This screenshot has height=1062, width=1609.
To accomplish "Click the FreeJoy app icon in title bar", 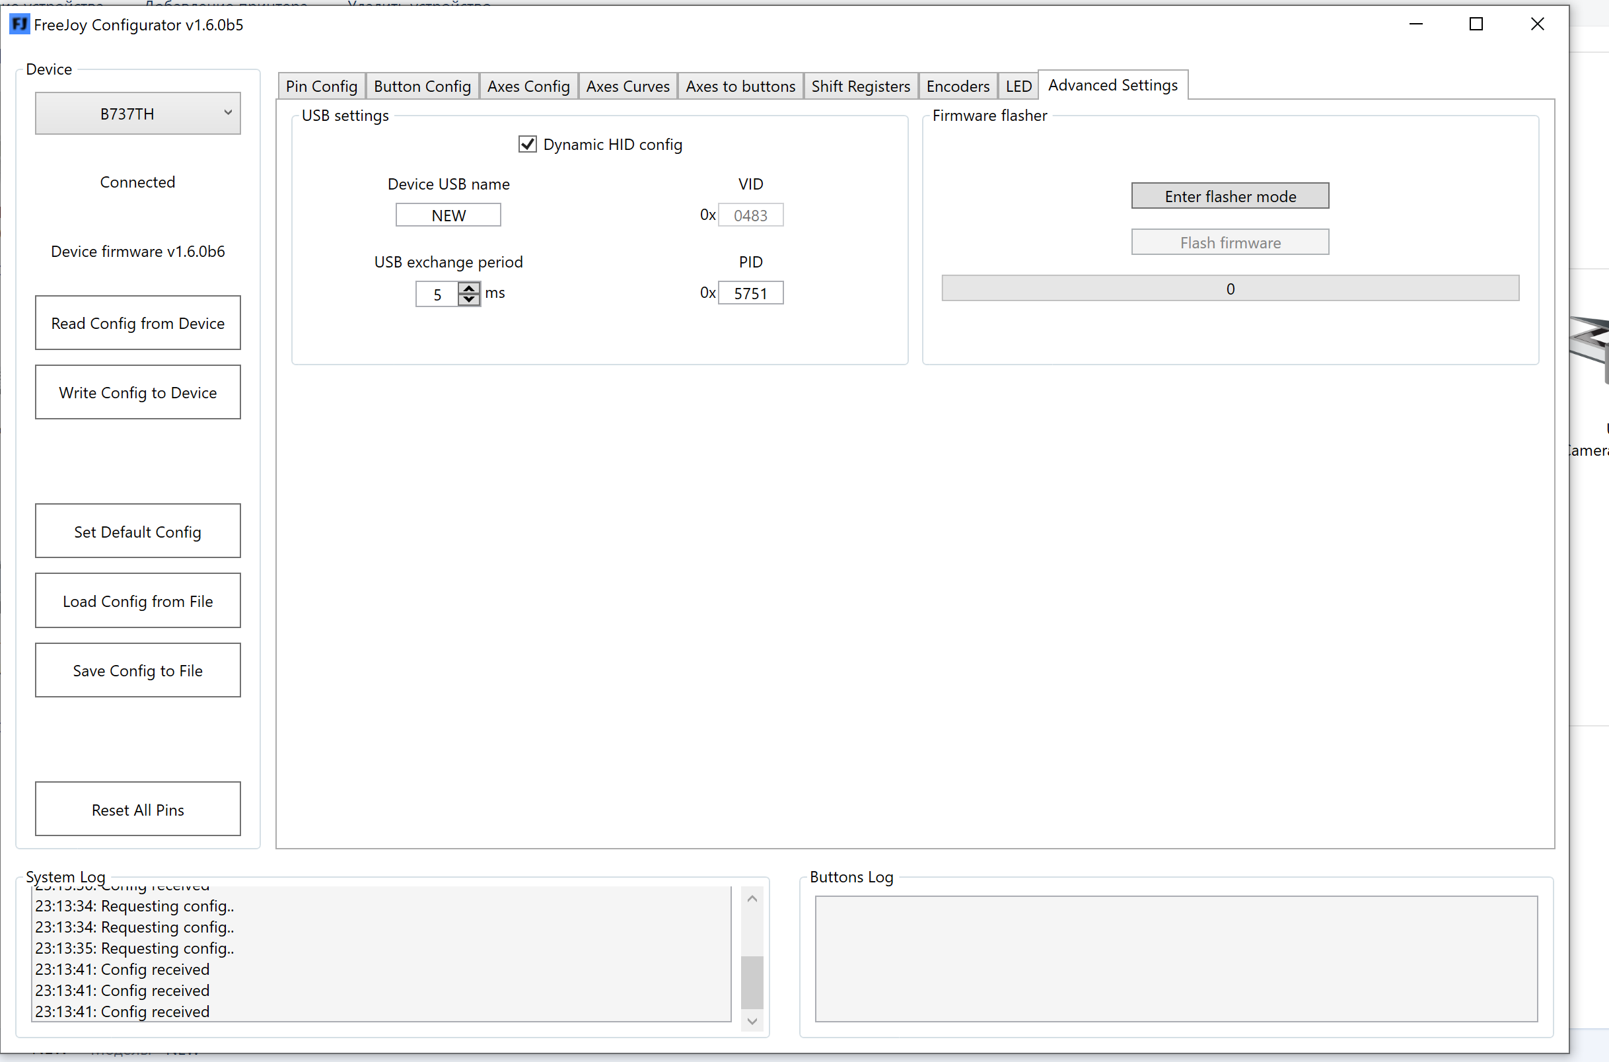I will click(20, 24).
